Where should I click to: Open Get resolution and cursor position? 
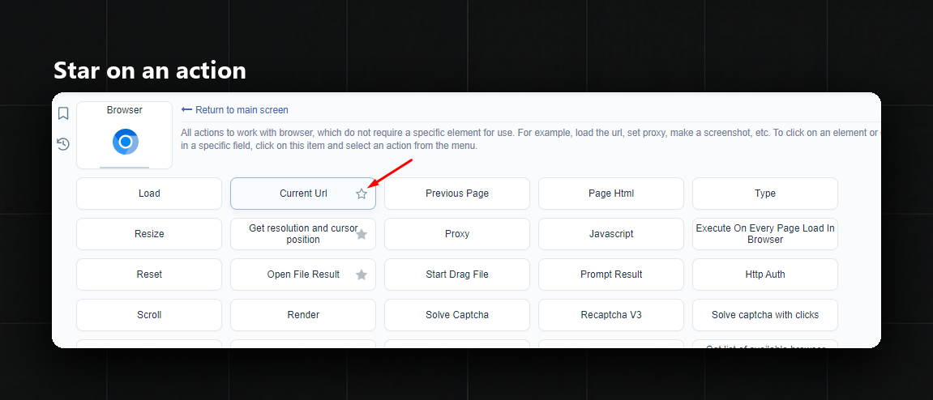(303, 233)
